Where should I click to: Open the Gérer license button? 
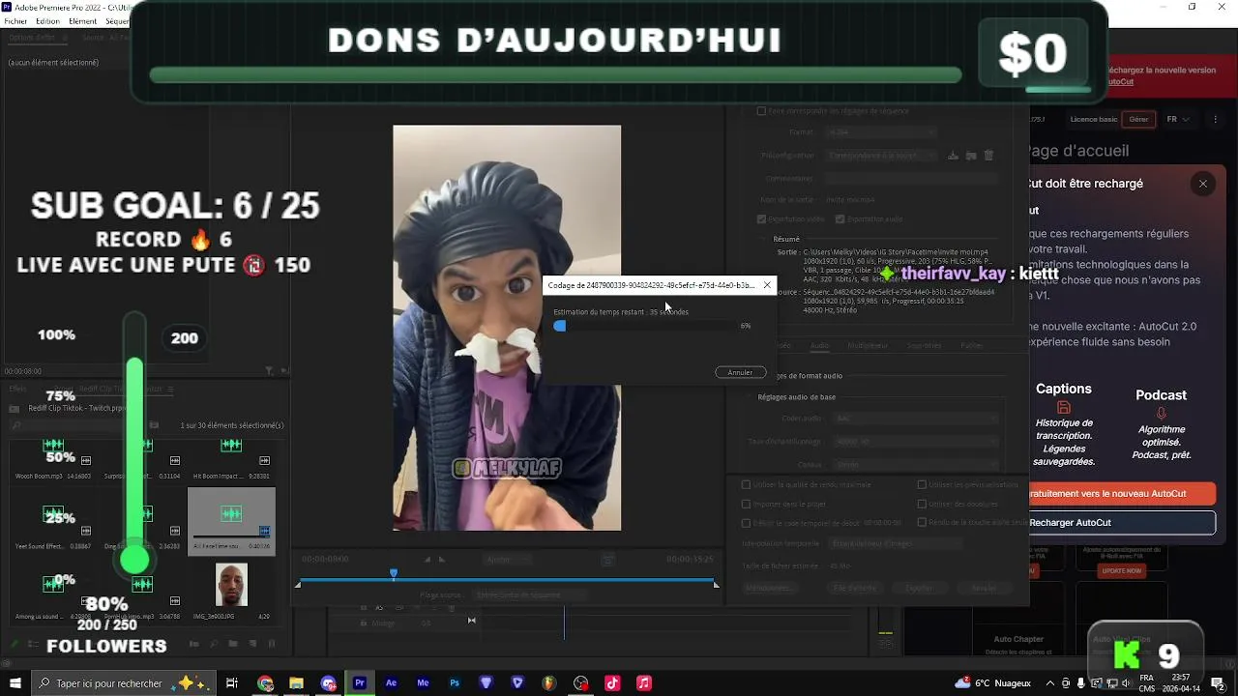(1138, 119)
